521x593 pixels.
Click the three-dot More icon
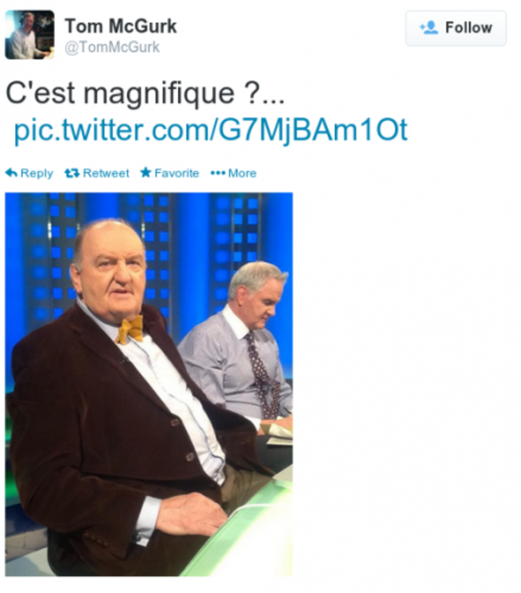click(x=218, y=173)
